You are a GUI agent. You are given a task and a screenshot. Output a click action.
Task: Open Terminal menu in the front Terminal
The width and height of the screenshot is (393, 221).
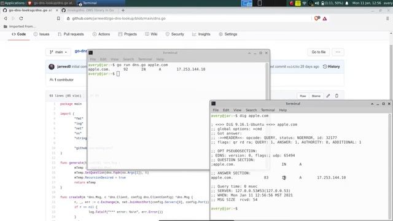click(268, 110)
